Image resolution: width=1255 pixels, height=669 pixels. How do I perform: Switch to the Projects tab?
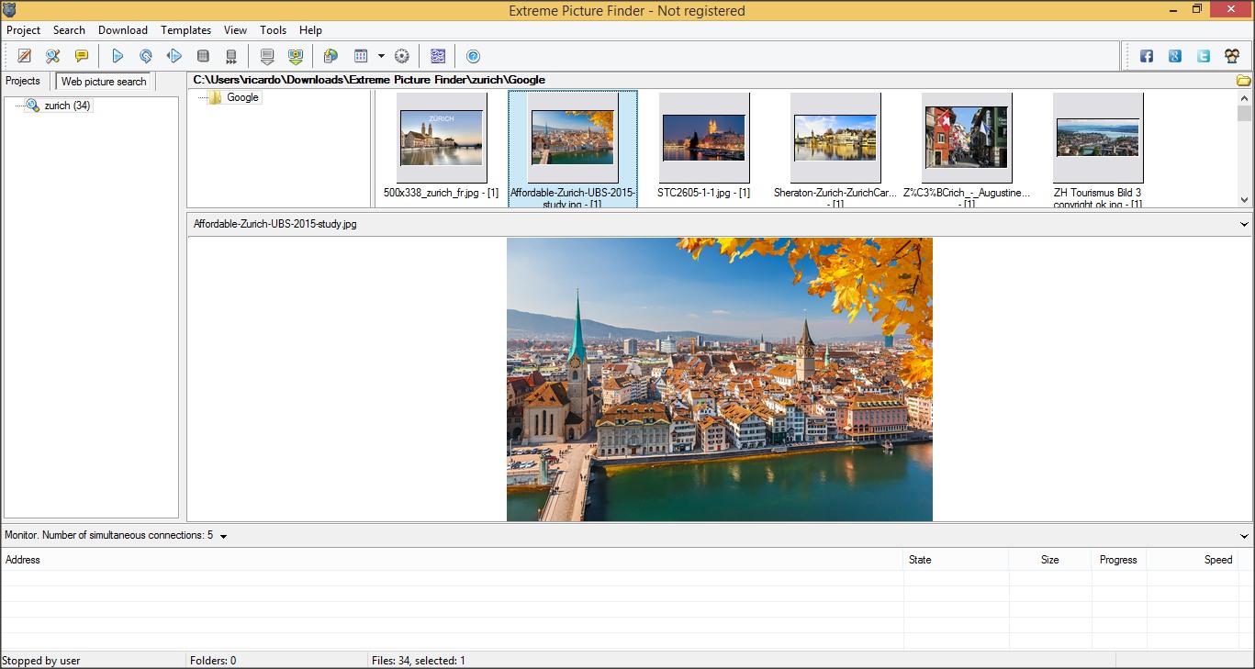(x=23, y=81)
